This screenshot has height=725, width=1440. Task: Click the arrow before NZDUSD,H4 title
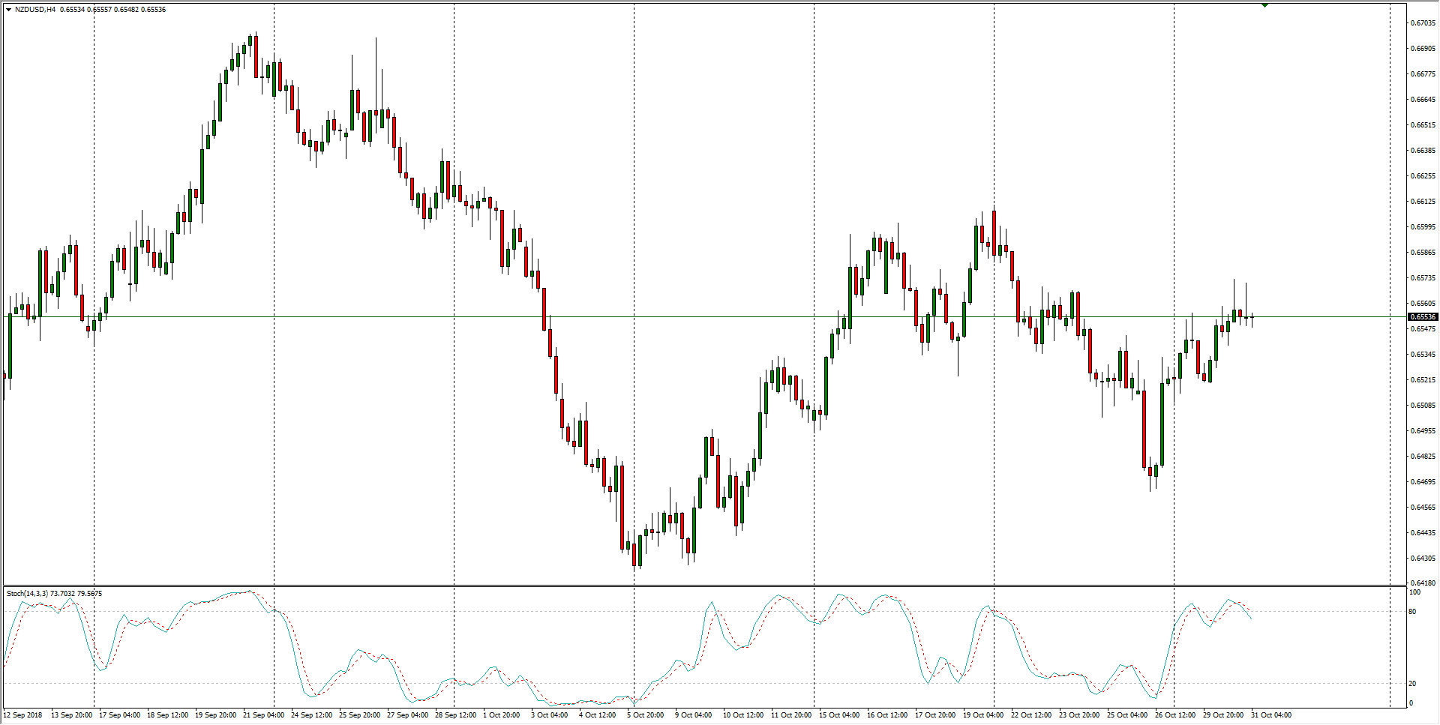(x=8, y=10)
